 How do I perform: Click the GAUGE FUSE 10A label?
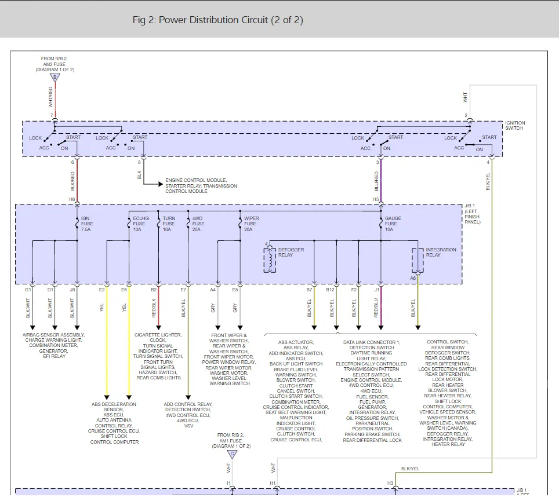393,224
